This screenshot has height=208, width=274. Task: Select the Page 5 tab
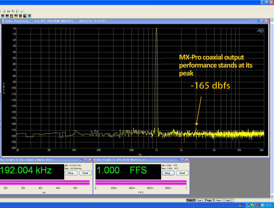tap(228, 200)
